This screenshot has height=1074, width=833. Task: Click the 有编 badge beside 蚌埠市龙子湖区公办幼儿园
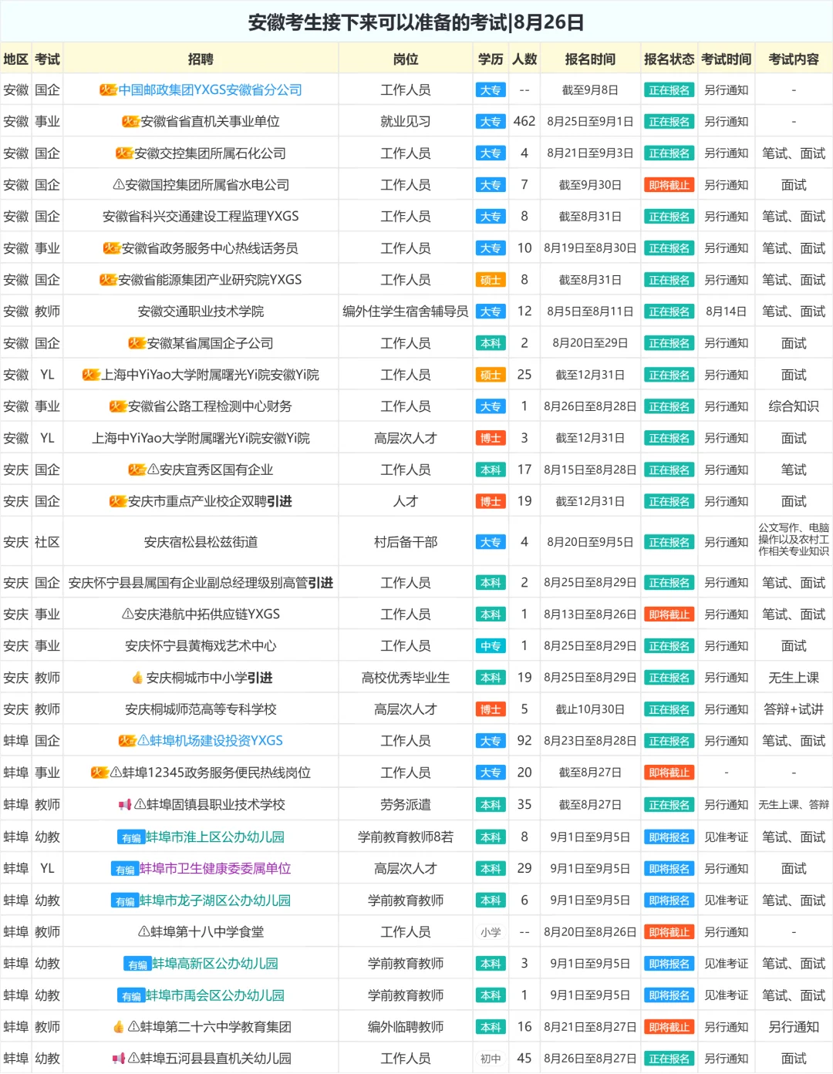pos(125,901)
